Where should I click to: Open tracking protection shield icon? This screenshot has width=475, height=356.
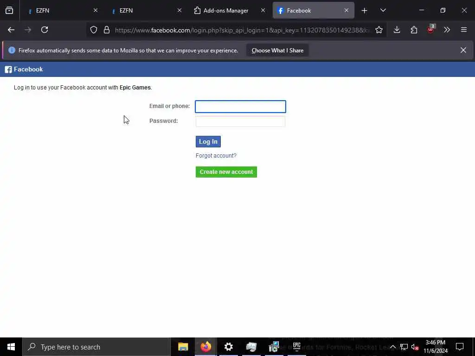coord(94,30)
